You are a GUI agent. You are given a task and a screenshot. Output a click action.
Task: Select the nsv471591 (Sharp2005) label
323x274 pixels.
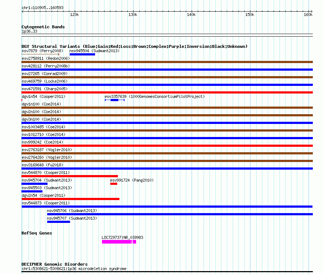(x=45, y=89)
